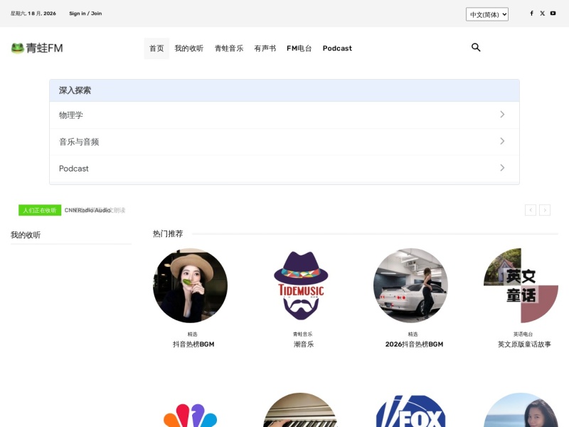This screenshot has width=569, height=427.
Task: Go to next ticker item arrow
Action: coord(545,210)
